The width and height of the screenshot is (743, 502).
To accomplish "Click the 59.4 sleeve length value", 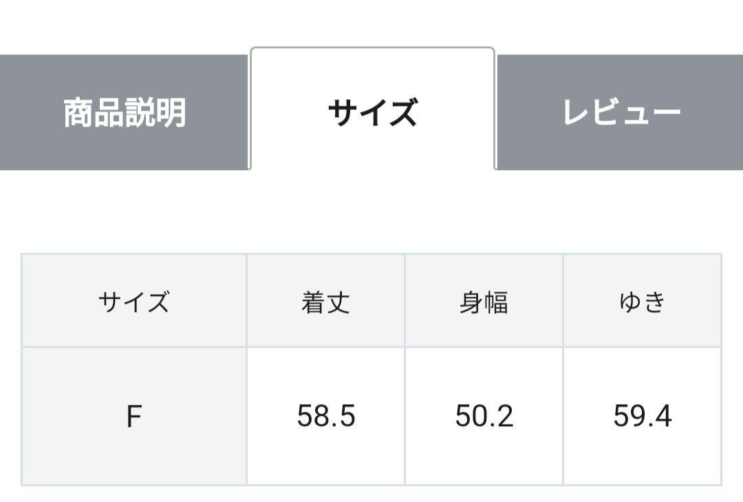I will pos(643,416).
